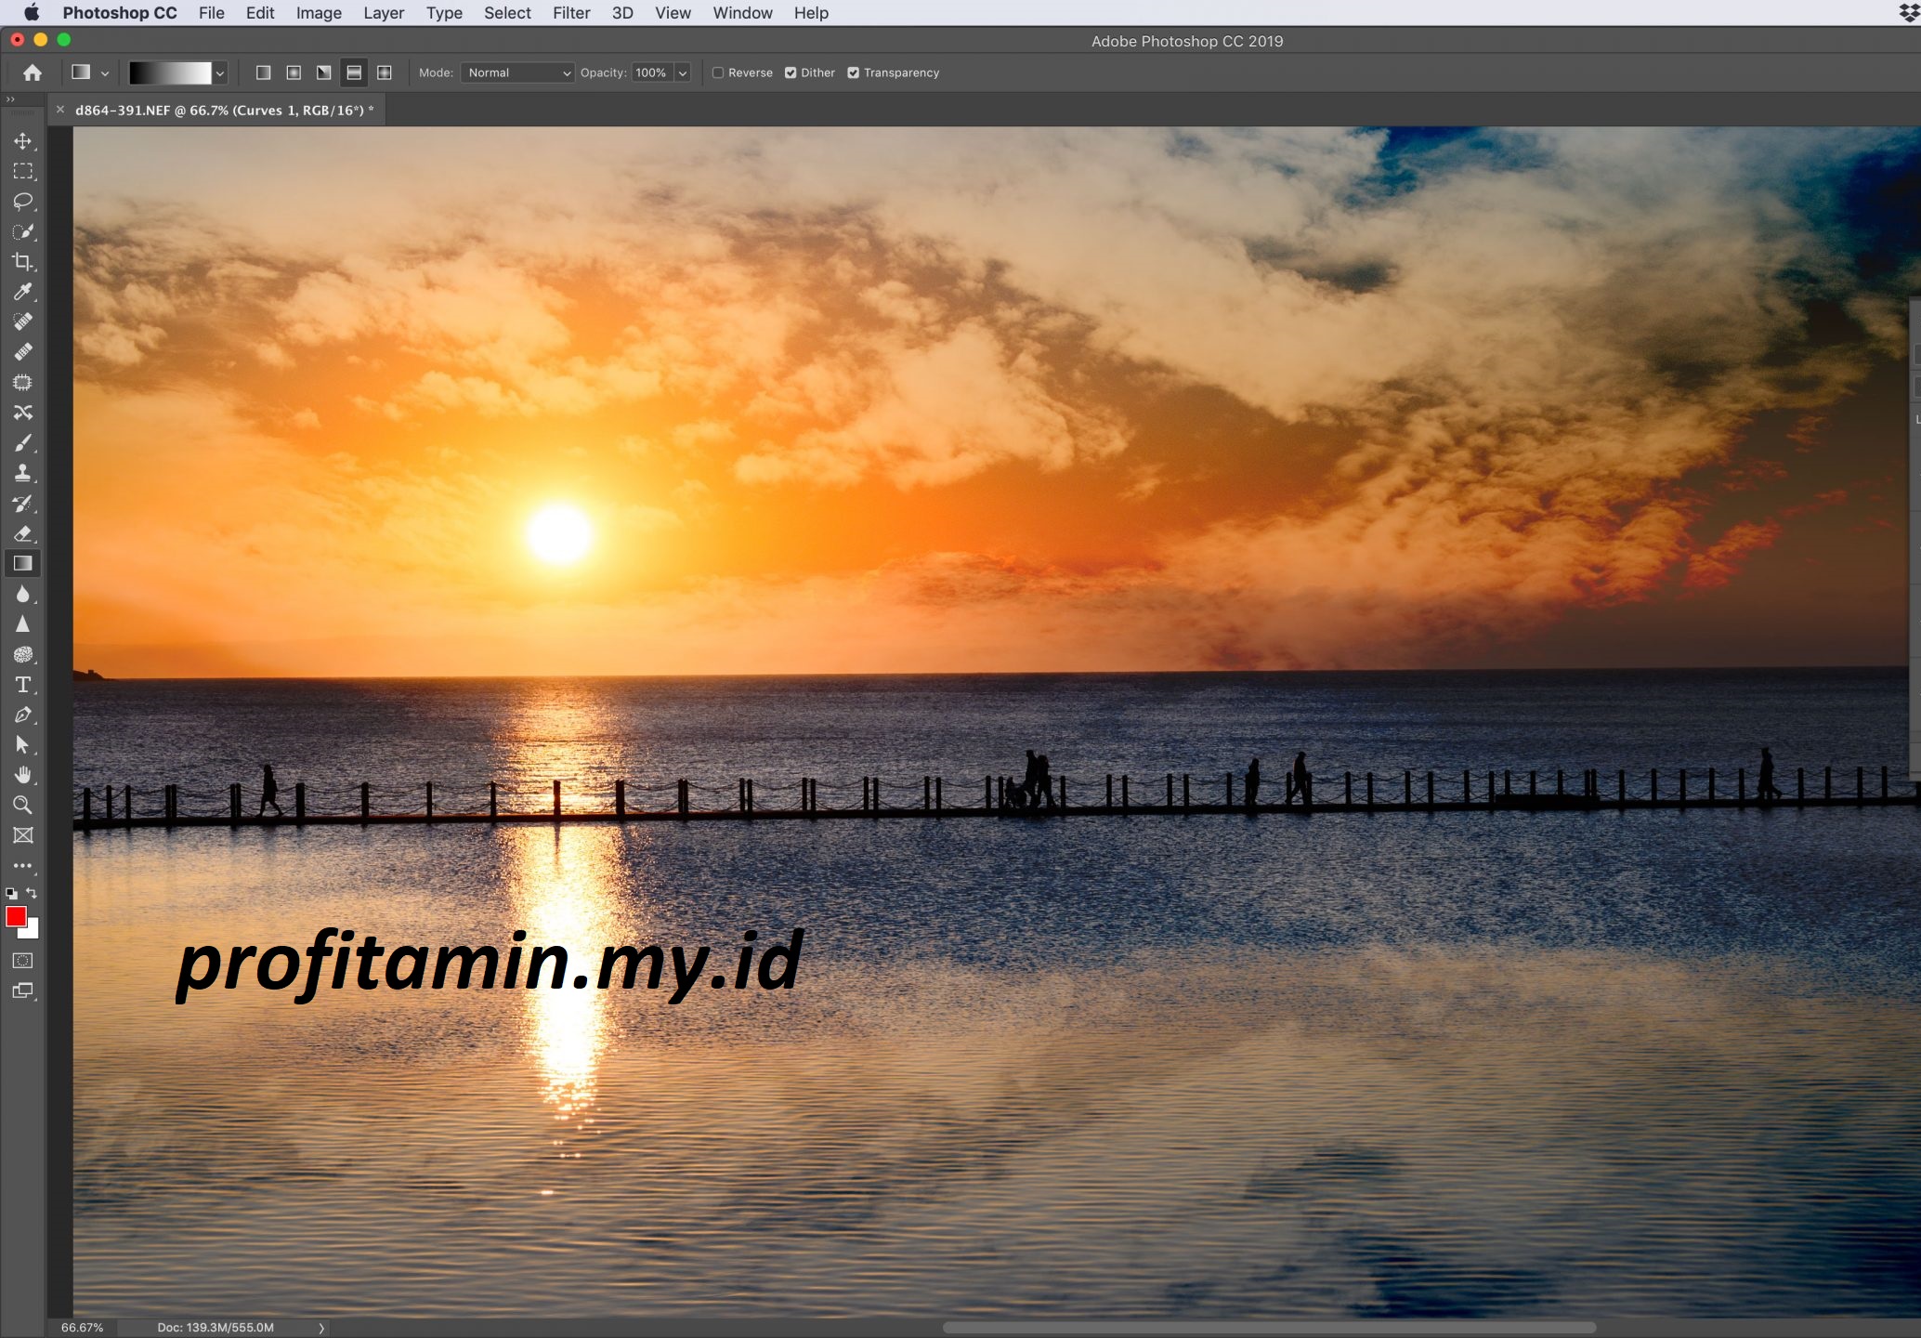The height and width of the screenshot is (1338, 1921).
Task: Click the Filter menu item
Action: click(569, 15)
